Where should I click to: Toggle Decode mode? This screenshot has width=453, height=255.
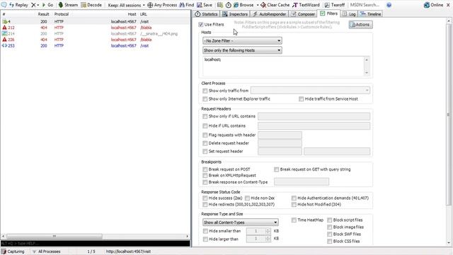(91, 5)
